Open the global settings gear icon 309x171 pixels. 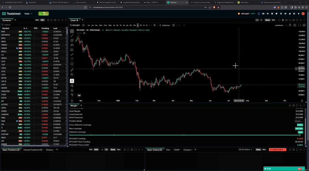272,14
